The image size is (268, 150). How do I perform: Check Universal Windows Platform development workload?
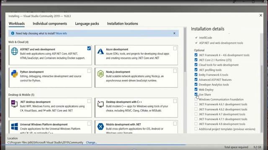tap(89, 123)
